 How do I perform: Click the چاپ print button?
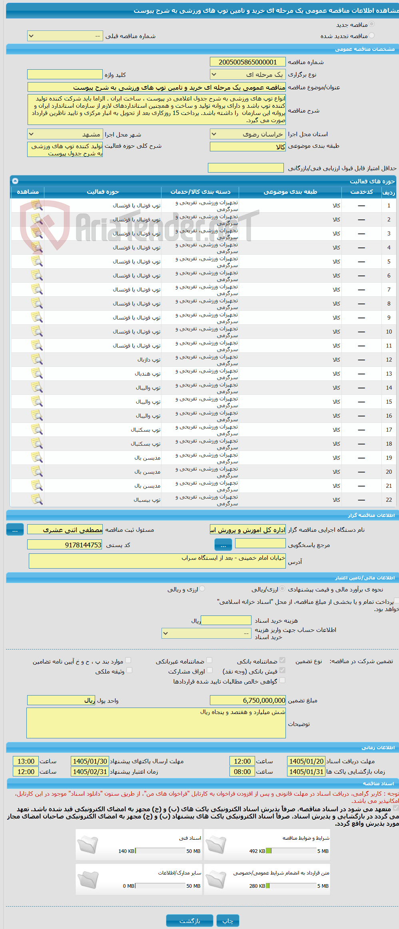pos(228,921)
